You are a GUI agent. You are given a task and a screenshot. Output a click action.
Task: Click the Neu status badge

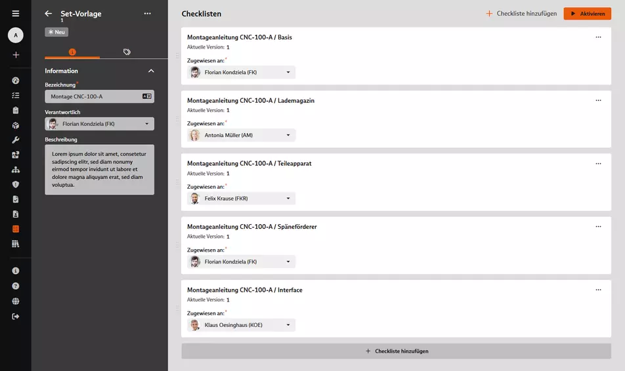[56, 32]
